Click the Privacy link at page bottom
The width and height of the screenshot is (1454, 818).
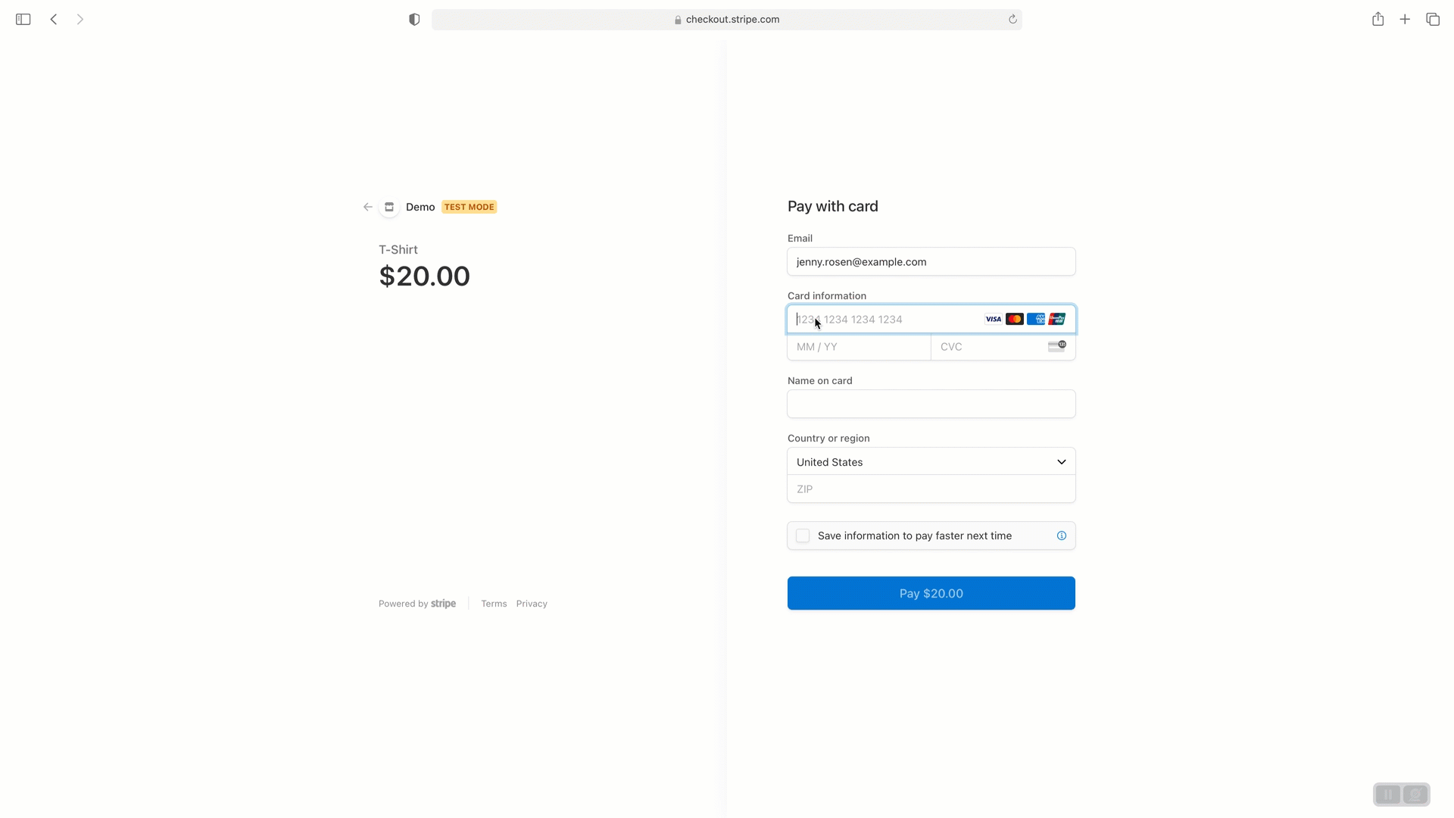(x=532, y=603)
